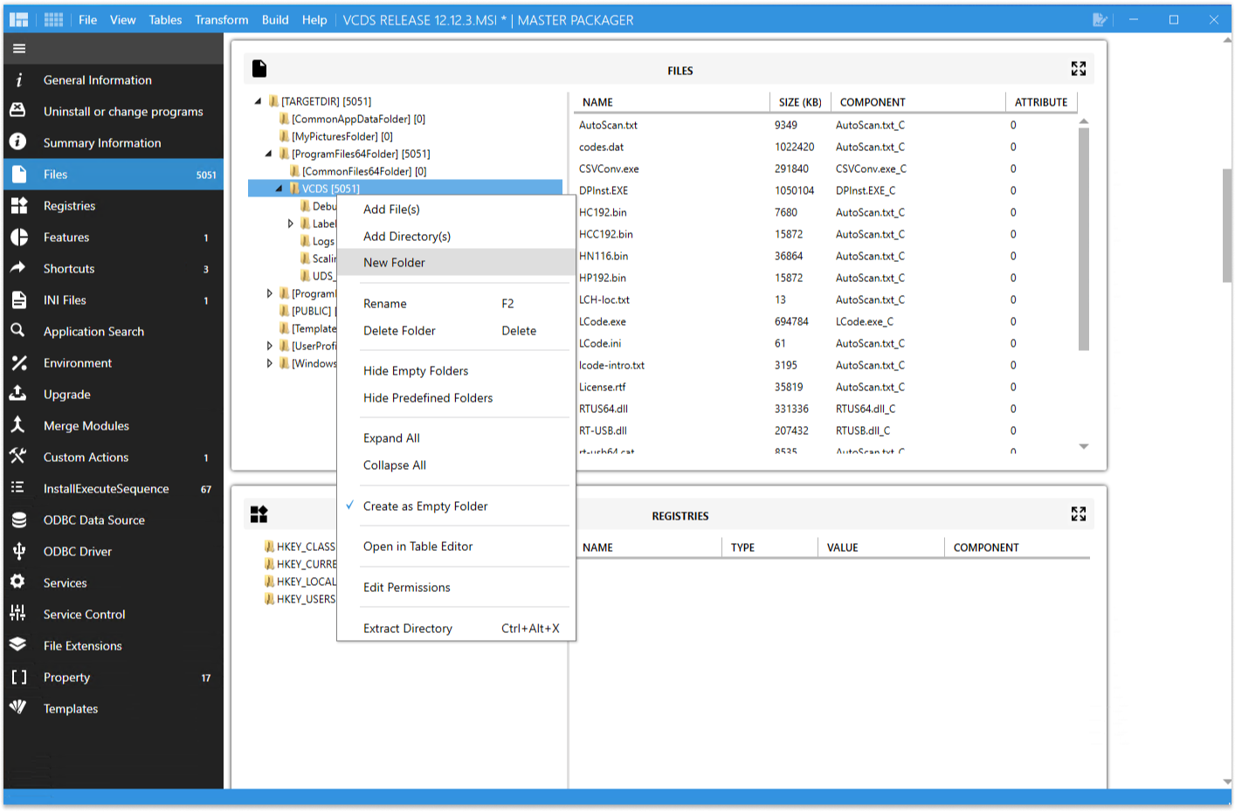Click the Summary Information icon

point(18,142)
